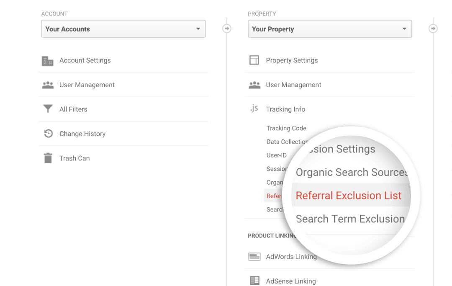
Task: Open AdSense Linking
Action: click(291, 281)
